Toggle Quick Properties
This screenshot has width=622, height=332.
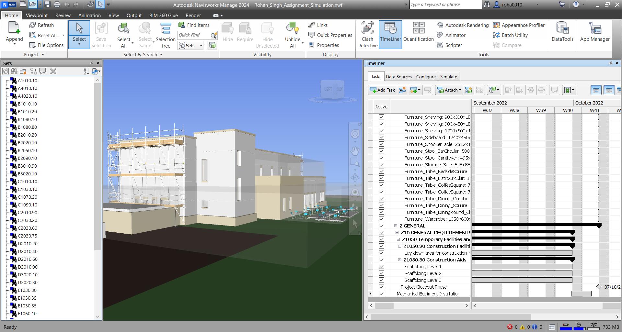click(x=330, y=35)
